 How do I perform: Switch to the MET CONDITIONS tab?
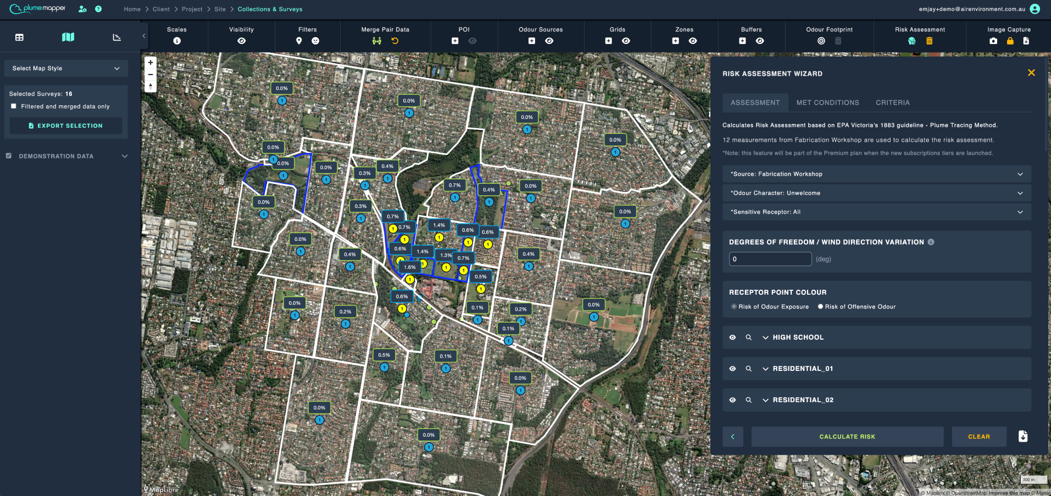pyautogui.click(x=827, y=103)
